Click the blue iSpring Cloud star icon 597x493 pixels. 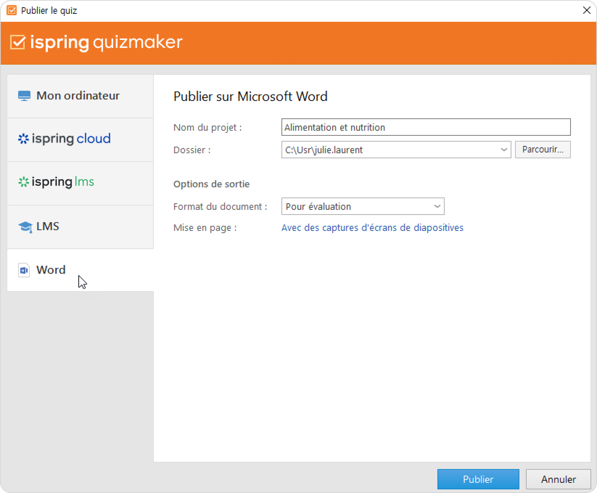pos(24,139)
